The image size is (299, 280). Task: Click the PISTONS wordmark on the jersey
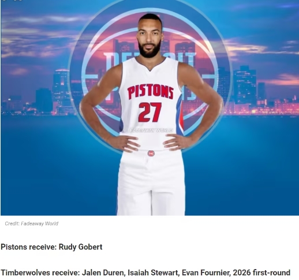tap(151, 92)
